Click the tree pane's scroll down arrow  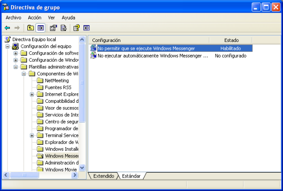[x=82, y=167]
